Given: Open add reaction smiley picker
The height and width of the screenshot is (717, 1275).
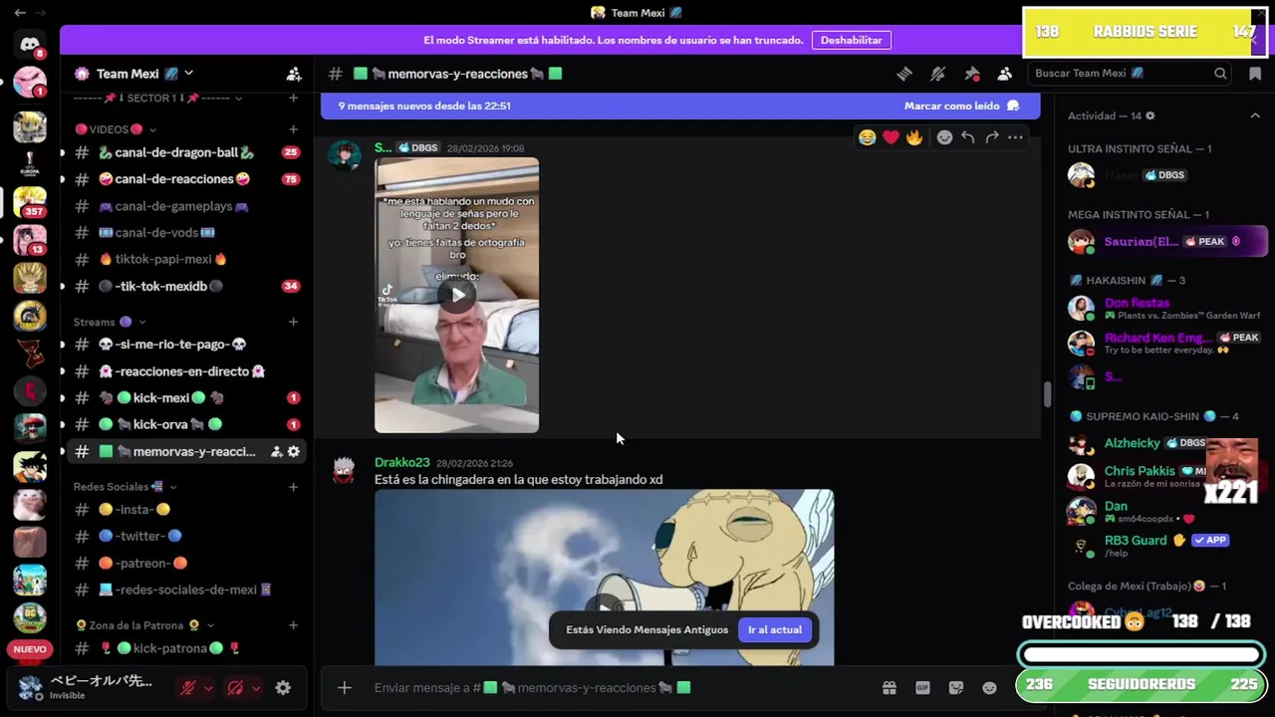Looking at the screenshot, I should point(944,137).
